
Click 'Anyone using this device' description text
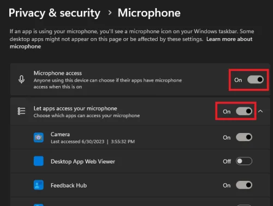(108, 83)
